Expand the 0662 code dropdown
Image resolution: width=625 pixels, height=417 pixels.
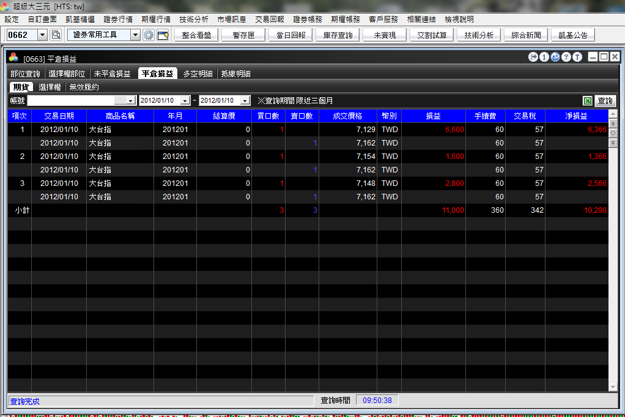pos(43,35)
